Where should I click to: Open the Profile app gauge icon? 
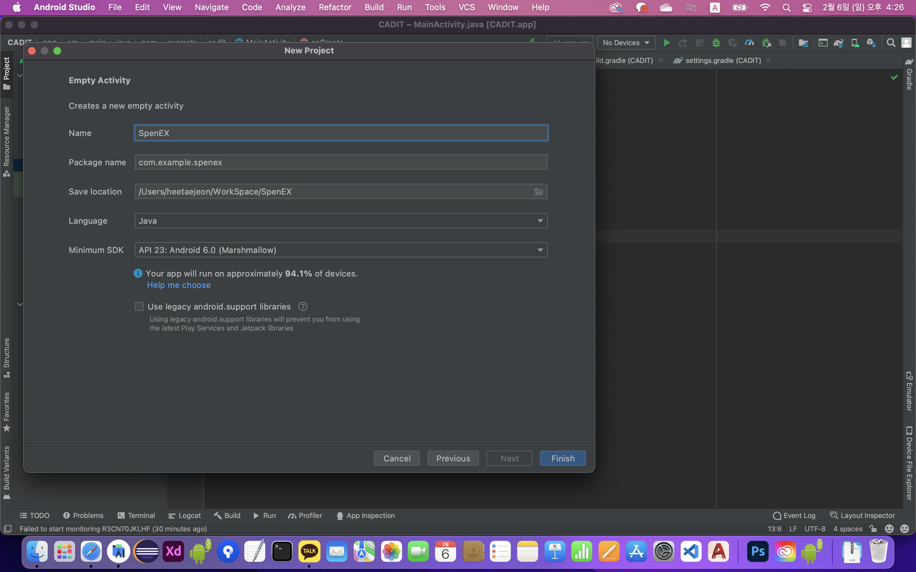(x=749, y=43)
